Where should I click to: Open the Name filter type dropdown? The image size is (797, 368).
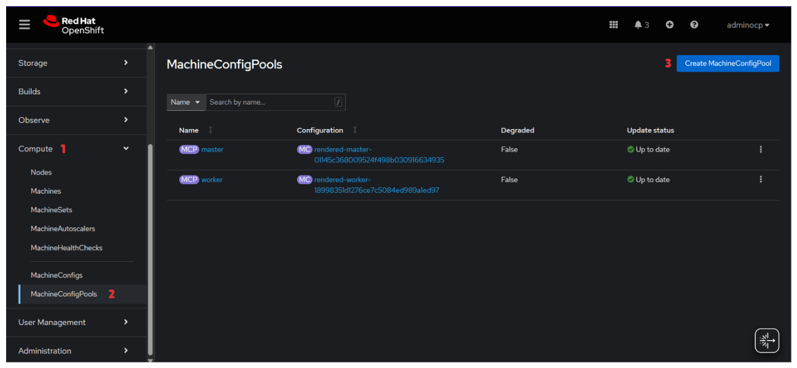click(186, 102)
